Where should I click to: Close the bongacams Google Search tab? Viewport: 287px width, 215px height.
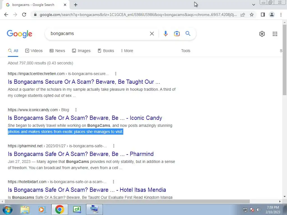(65, 5)
